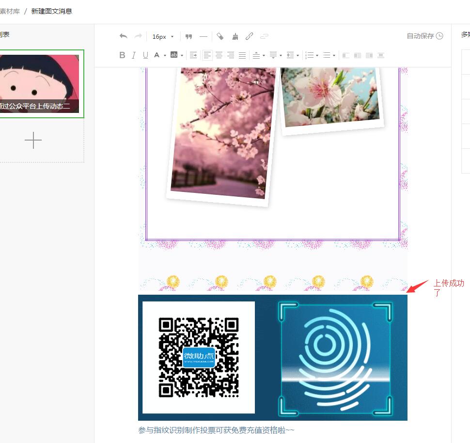
Task: Remove hyperlink with the unlink icon
Action: coord(264,36)
